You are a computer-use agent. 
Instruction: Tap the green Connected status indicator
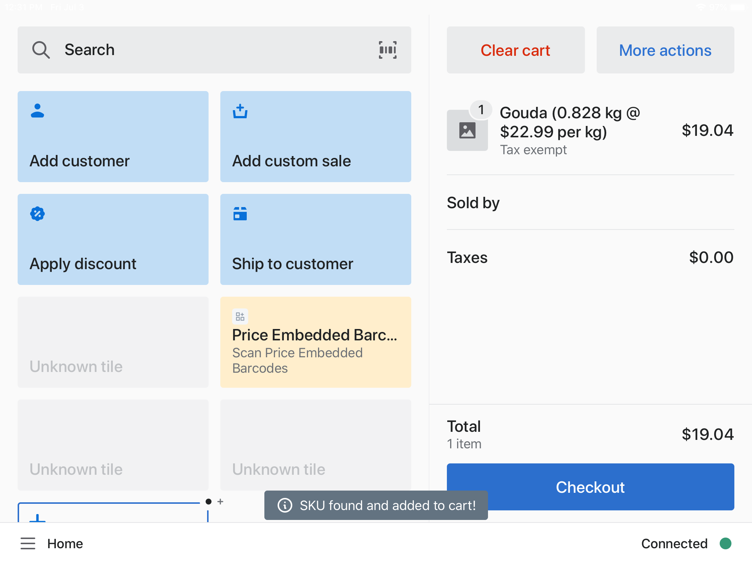pos(725,543)
